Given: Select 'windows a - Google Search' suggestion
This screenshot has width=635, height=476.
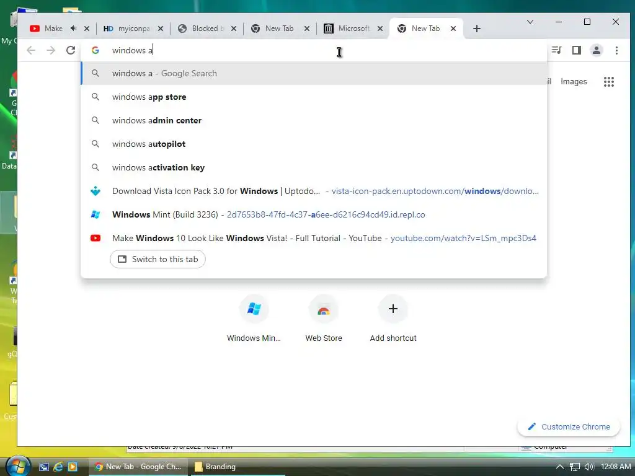Looking at the screenshot, I should point(314,73).
